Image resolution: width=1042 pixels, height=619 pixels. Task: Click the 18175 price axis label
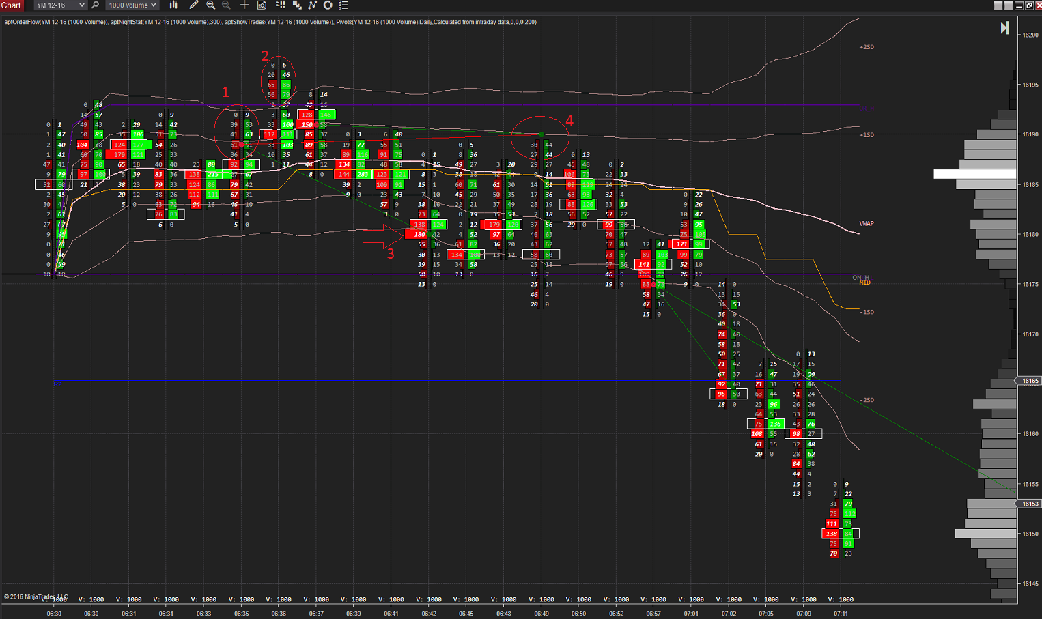[x=1030, y=284]
